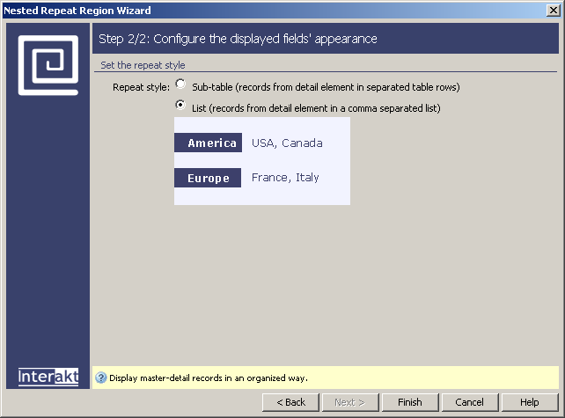Click the blue question mark hint icon

(x=101, y=378)
